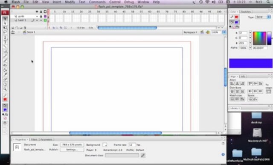
Task: Select the Free Transform tool
Action: tap(5, 28)
